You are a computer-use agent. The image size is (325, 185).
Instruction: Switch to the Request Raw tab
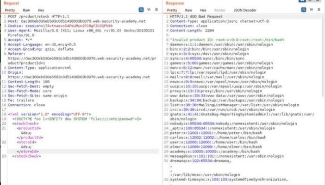pyautogui.click(x=26, y=10)
